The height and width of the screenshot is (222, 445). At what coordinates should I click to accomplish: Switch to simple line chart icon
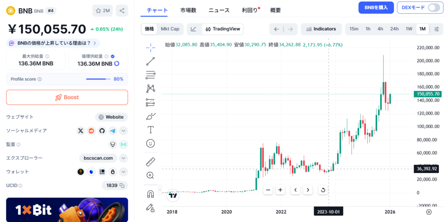point(193,29)
